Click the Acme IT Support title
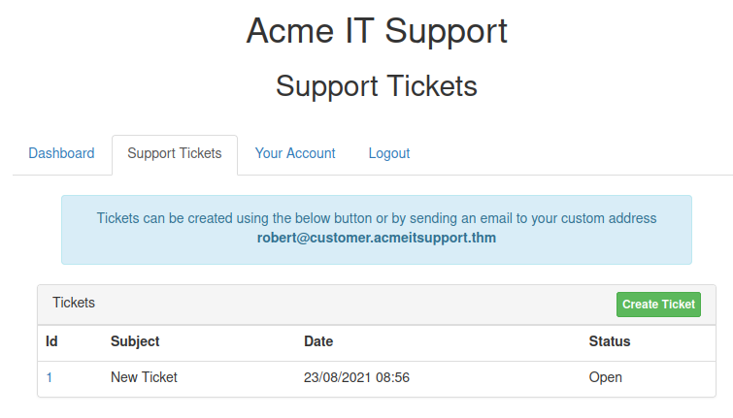The image size is (733, 418). pos(377,31)
